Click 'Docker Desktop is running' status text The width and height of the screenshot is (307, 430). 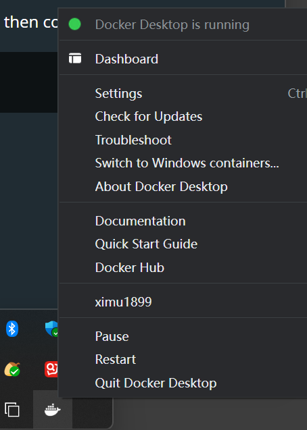[172, 25]
